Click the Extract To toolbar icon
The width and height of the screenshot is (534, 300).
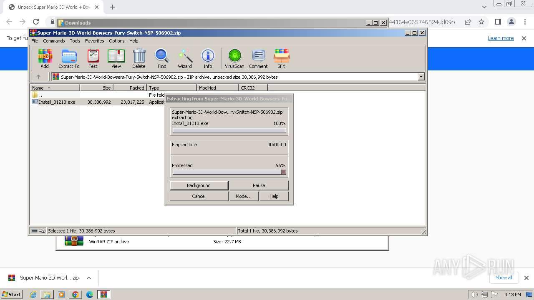69,58
